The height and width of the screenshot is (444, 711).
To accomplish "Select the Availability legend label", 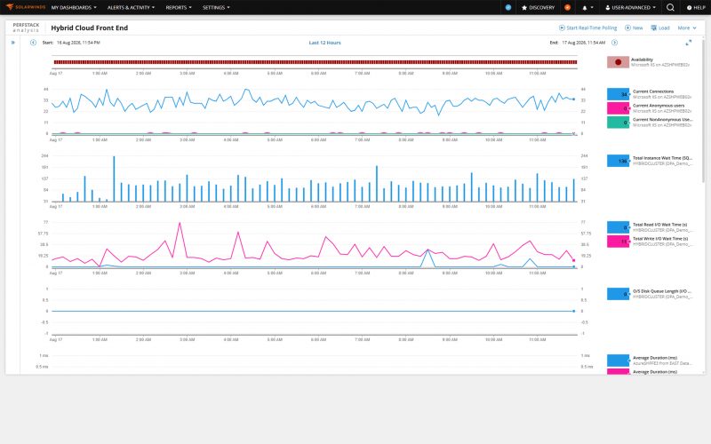I will pyautogui.click(x=642, y=59).
